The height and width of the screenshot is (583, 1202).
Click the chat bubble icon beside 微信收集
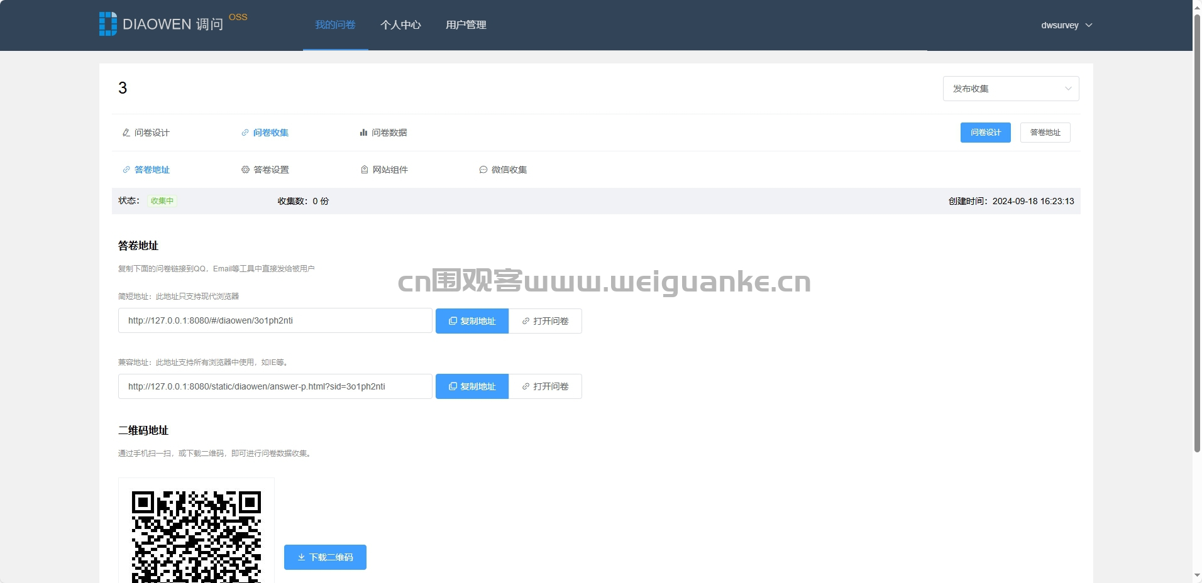coord(483,170)
